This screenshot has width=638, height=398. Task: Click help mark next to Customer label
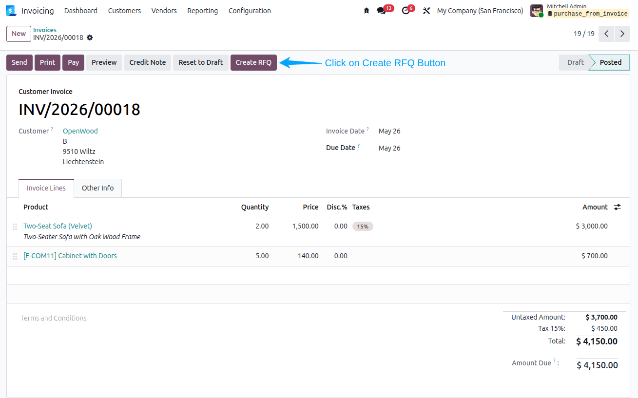click(52, 129)
